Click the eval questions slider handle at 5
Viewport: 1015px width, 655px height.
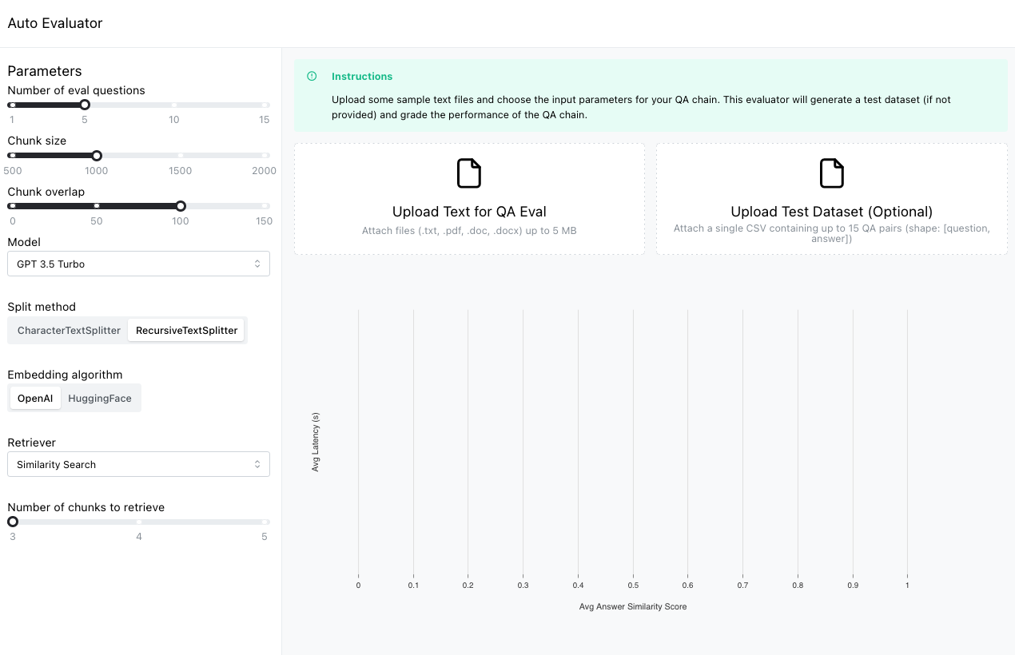[x=85, y=105]
